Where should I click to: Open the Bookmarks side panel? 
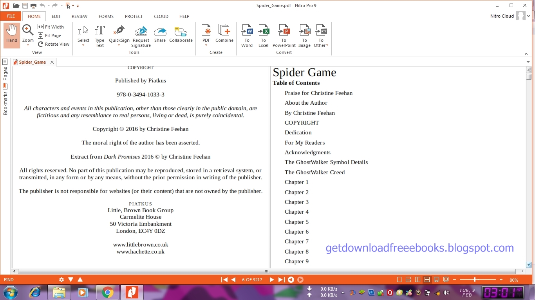point(5,99)
